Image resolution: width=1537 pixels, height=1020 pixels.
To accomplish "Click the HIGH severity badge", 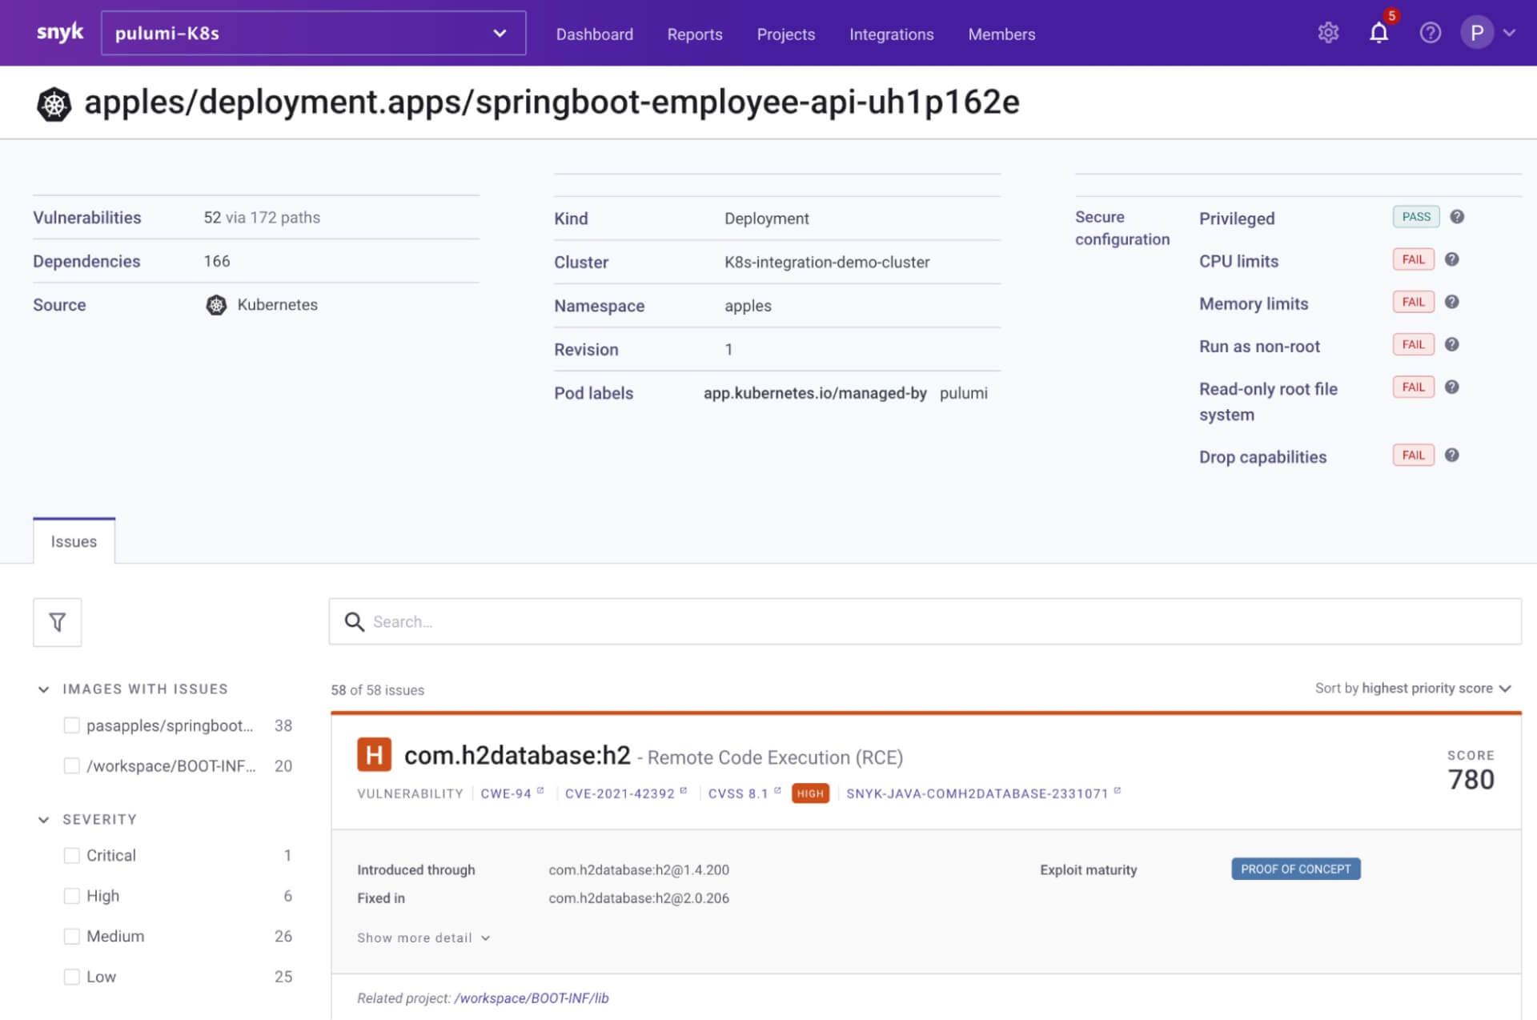I will (x=810, y=793).
